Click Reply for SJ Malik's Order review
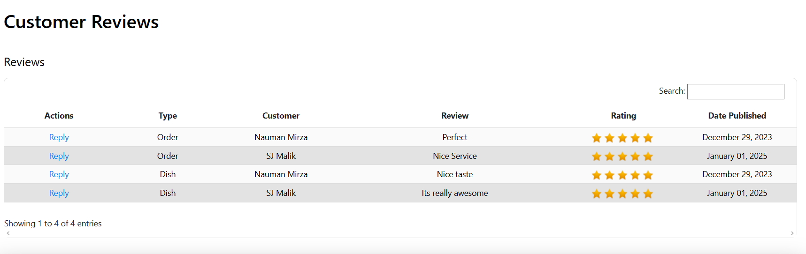This screenshot has height=254, width=806. (x=59, y=156)
